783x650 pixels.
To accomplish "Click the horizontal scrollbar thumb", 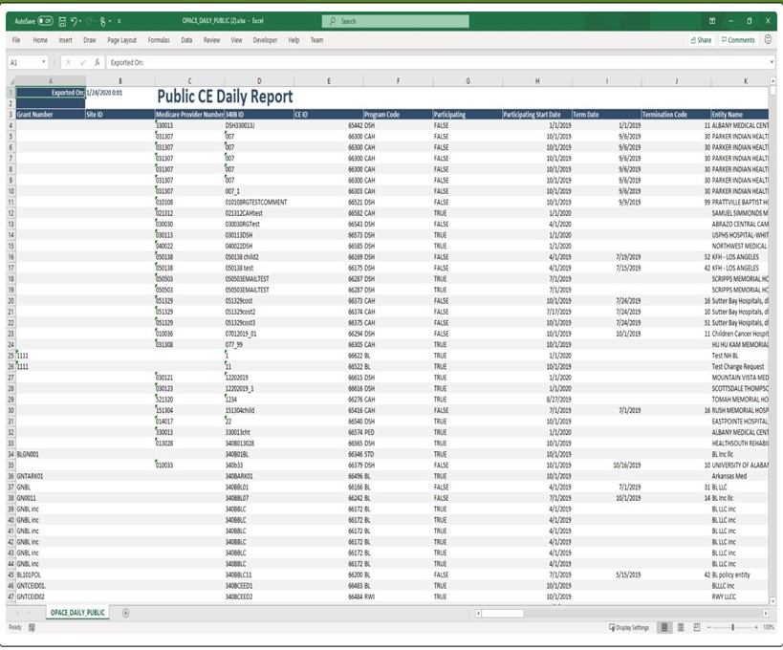I will [x=502, y=613].
